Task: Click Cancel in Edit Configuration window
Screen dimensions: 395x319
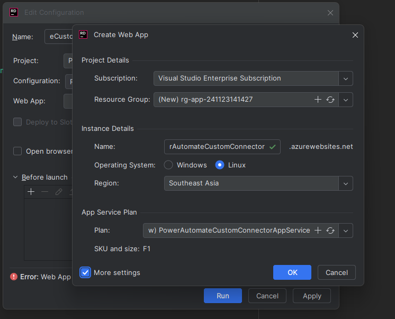Action: (267, 296)
